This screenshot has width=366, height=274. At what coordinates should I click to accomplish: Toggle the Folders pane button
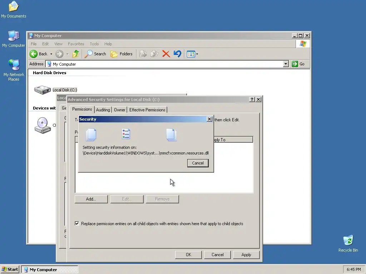point(122,54)
